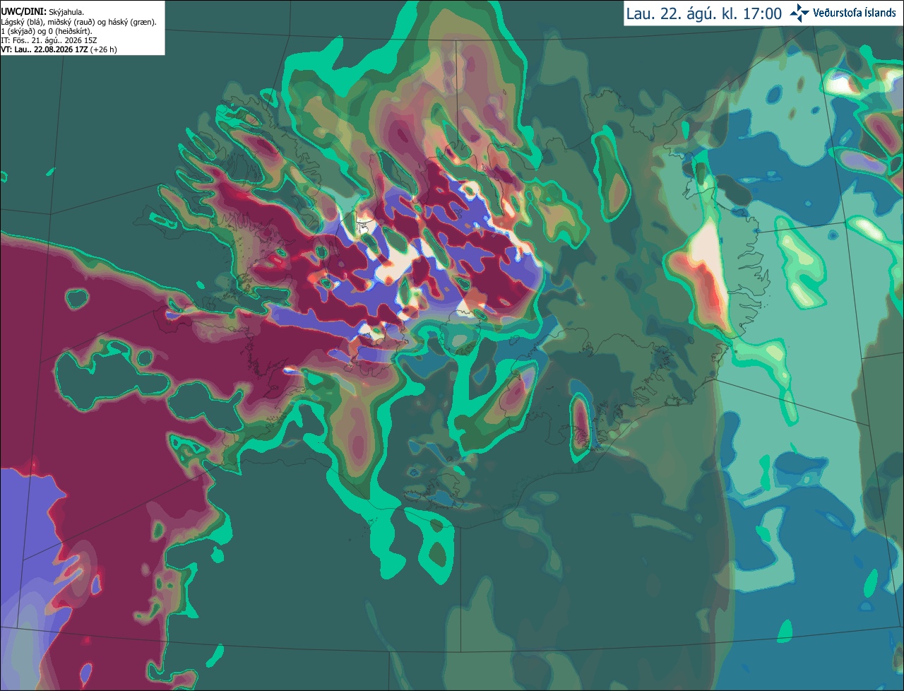The height and width of the screenshot is (691, 904).
Task: Select the Lau. 22. ágú. kl. 17:00 timestamp
Action: coord(704,13)
